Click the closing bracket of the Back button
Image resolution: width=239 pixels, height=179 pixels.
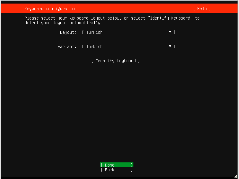click(x=132, y=170)
